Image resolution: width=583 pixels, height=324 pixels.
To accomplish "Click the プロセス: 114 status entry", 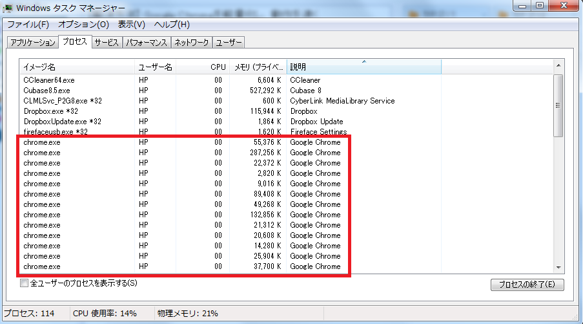I will [x=29, y=314].
